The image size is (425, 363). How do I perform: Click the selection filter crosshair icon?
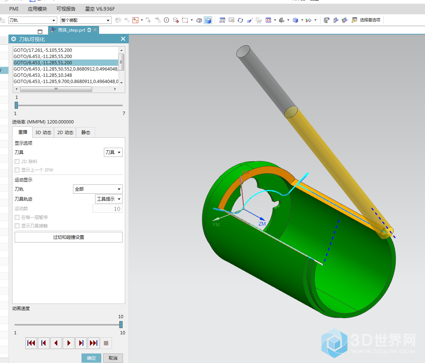pos(135,20)
